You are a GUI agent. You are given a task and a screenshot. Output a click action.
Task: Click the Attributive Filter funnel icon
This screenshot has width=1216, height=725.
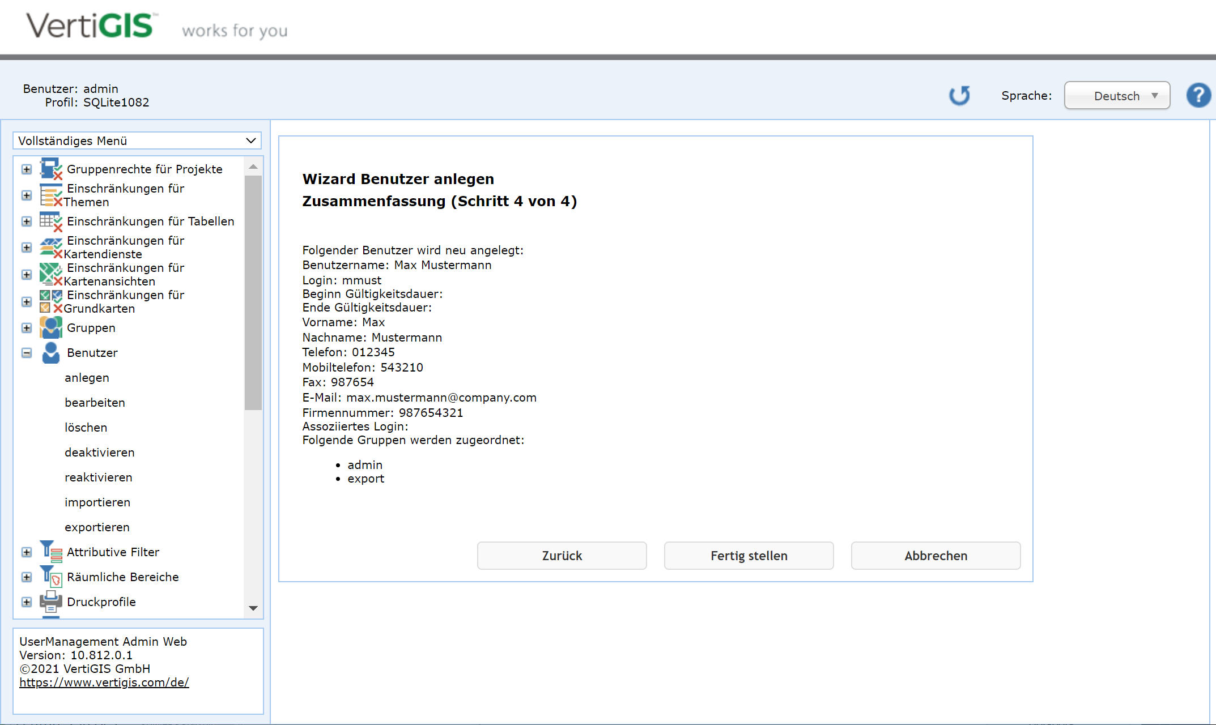[x=50, y=551]
